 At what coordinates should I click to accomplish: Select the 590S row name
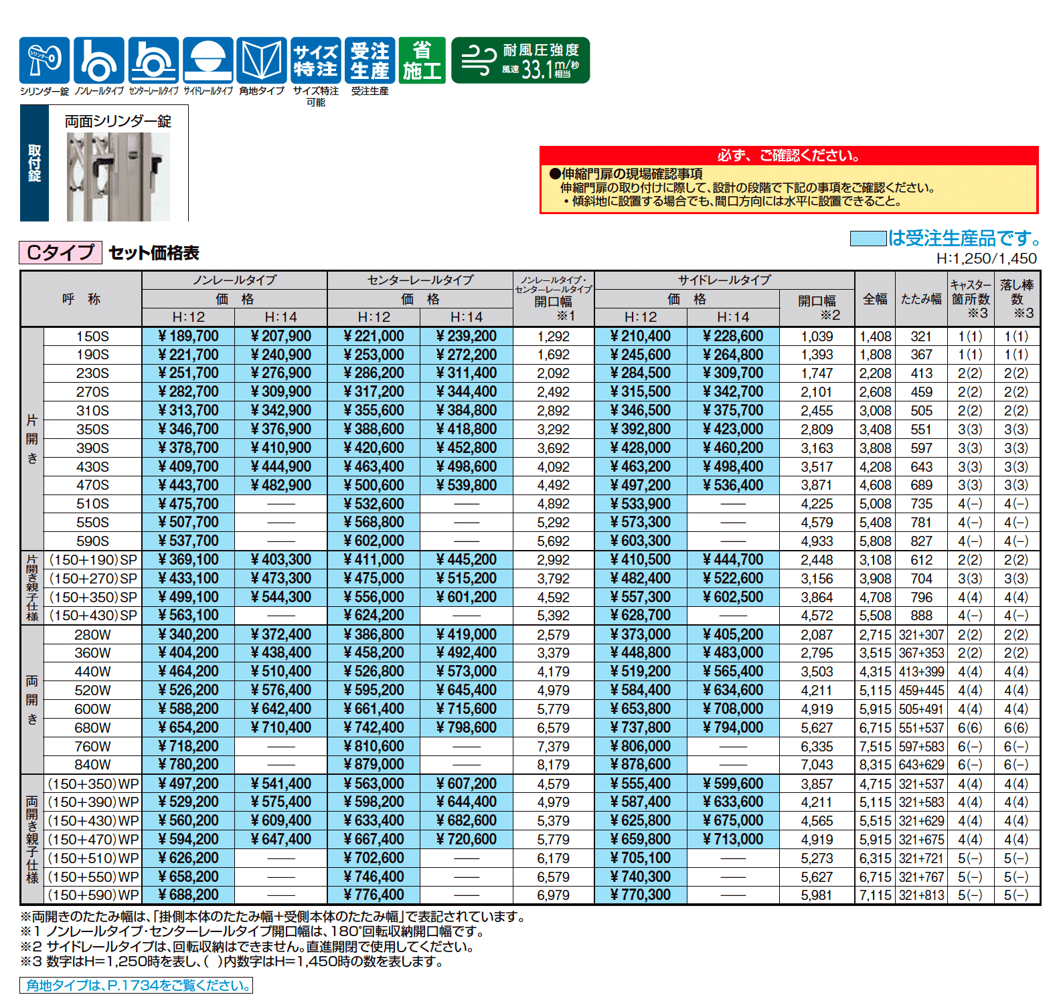[92, 541]
